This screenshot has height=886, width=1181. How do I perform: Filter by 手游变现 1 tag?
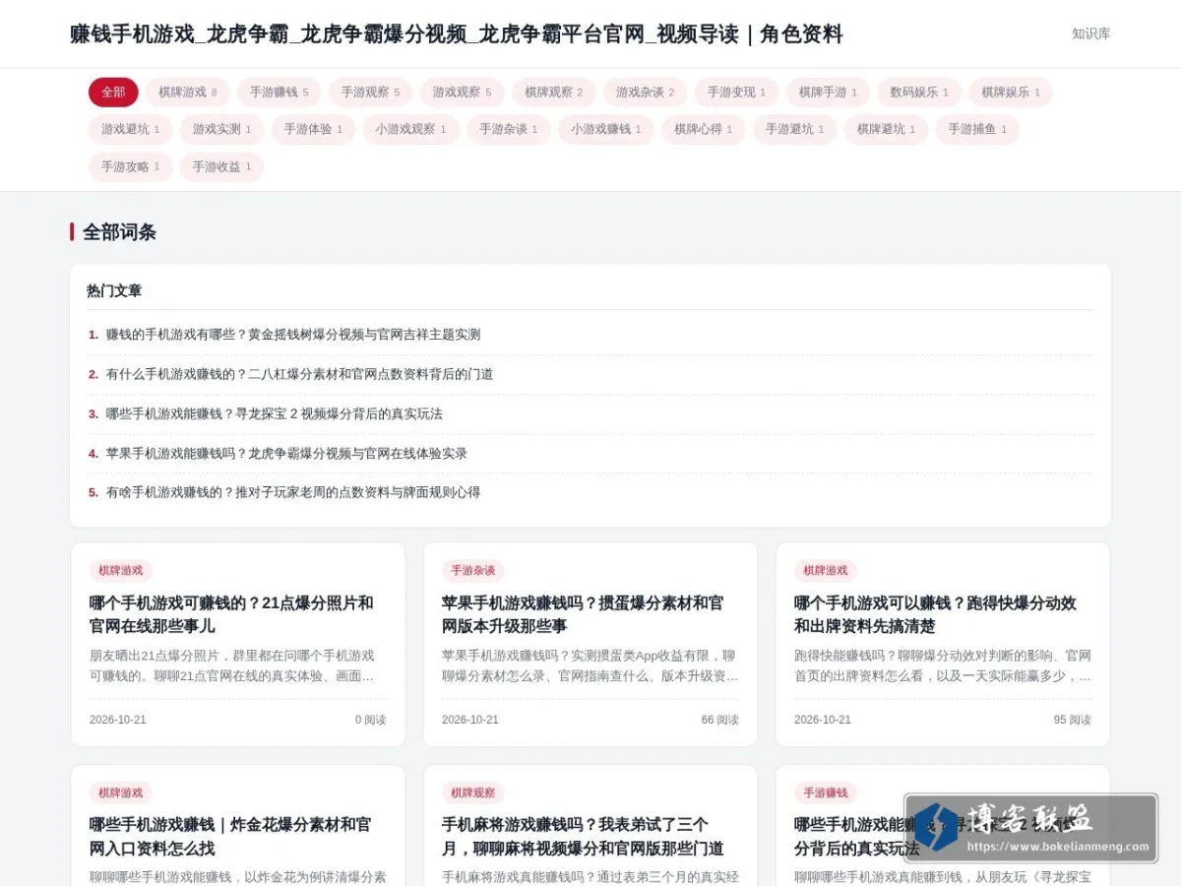tap(736, 93)
